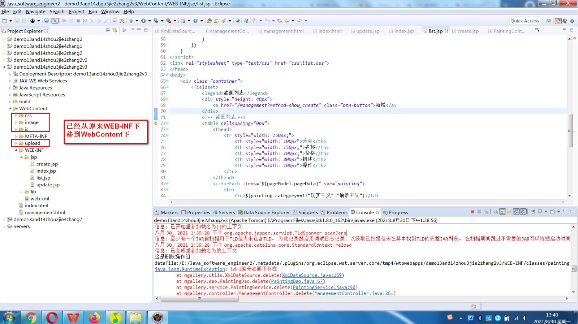578x324 pixels.
Task: Click the Open Perspective icon
Action: (549, 21)
